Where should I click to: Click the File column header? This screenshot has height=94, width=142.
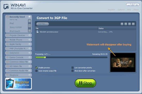click(66, 28)
